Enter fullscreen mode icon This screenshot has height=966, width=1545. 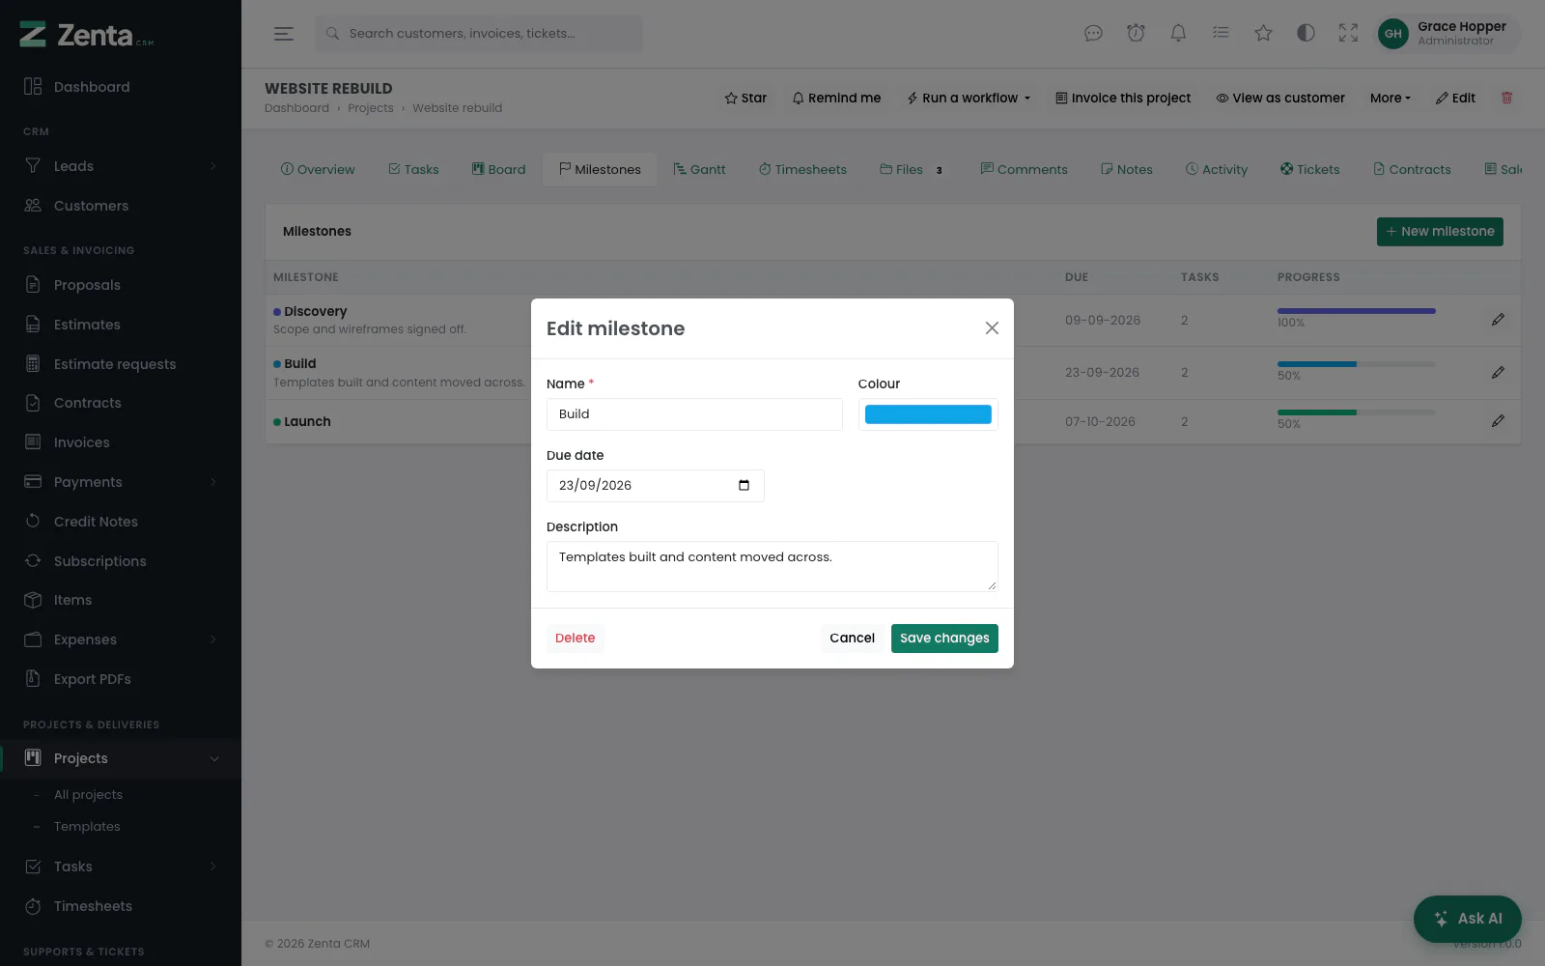click(1348, 34)
